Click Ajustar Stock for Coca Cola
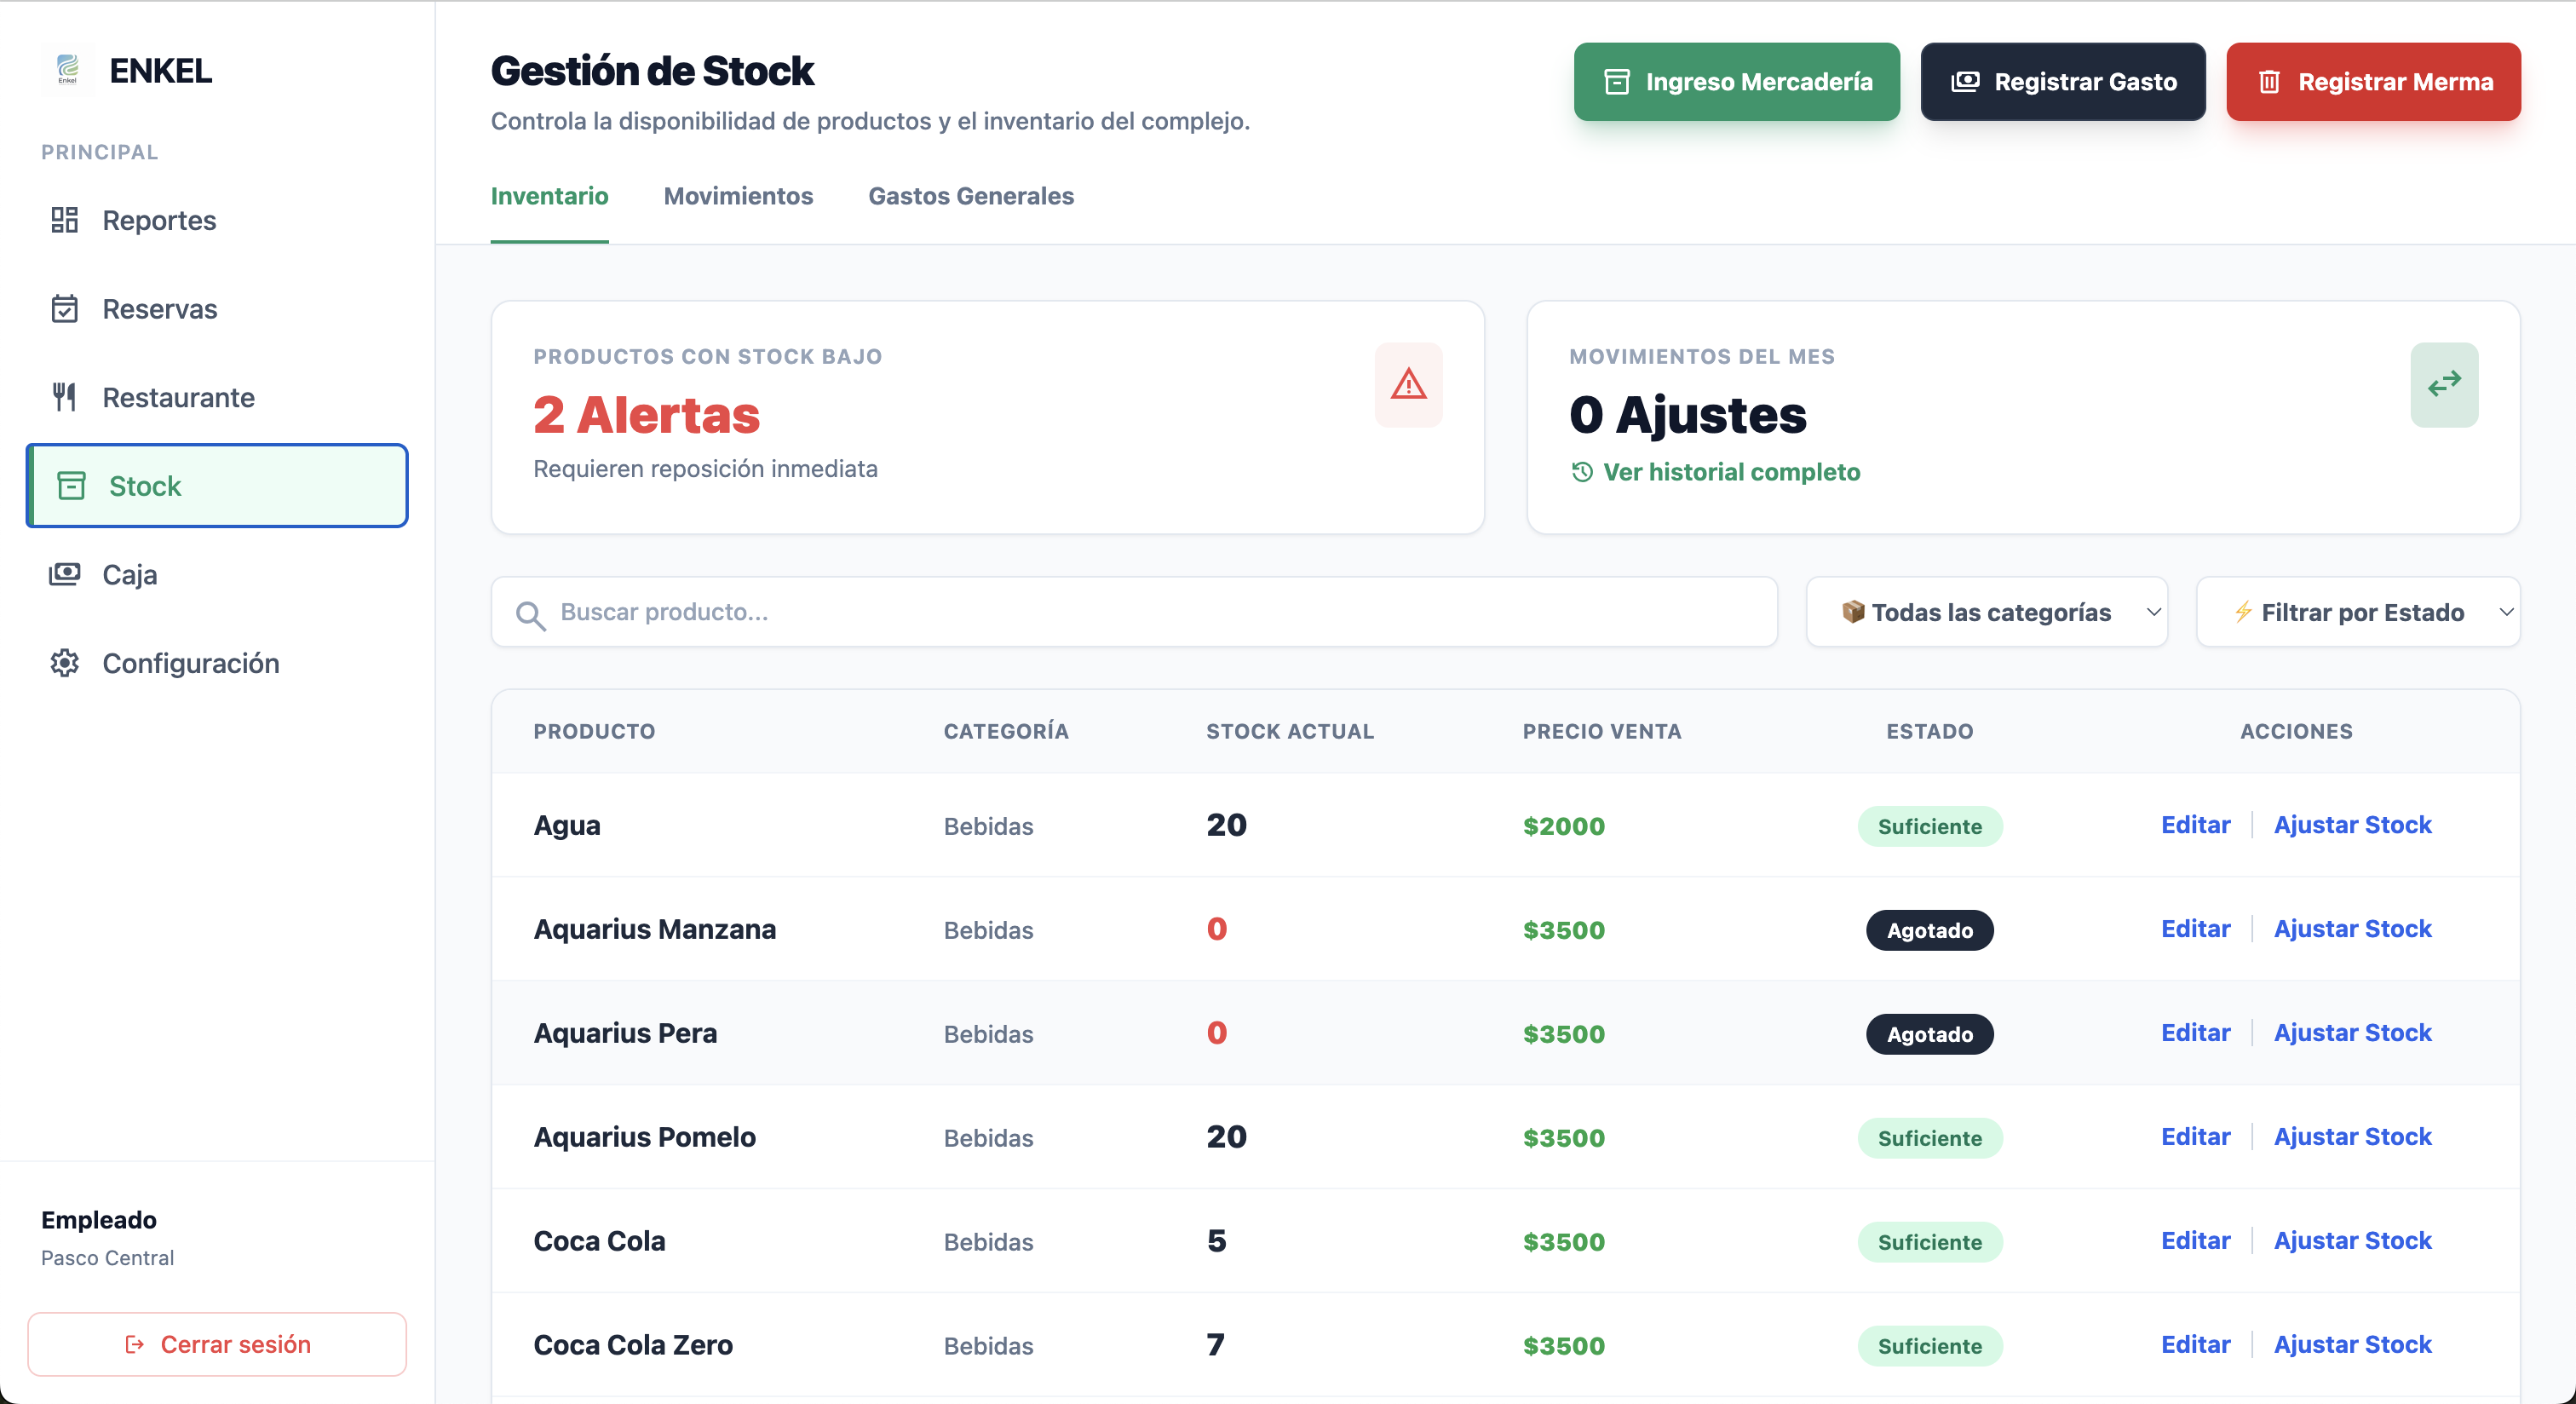2576x1404 pixels. 2352,1241
